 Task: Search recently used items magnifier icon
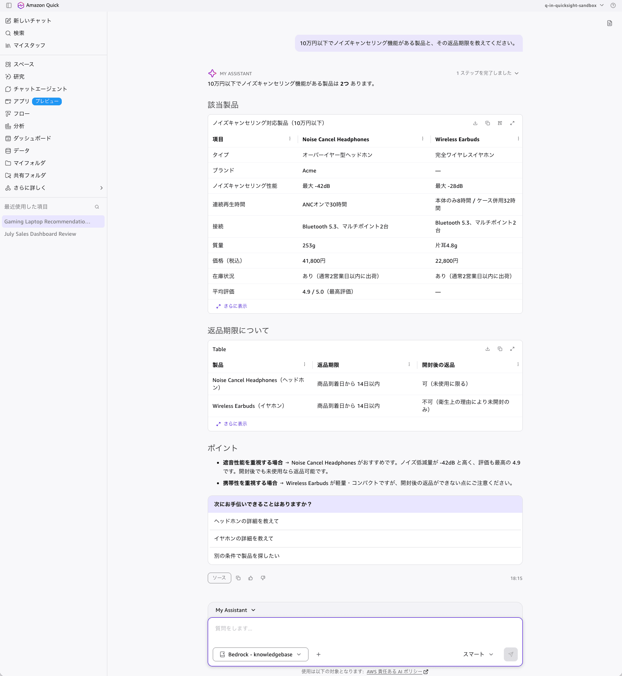[97, 207]
